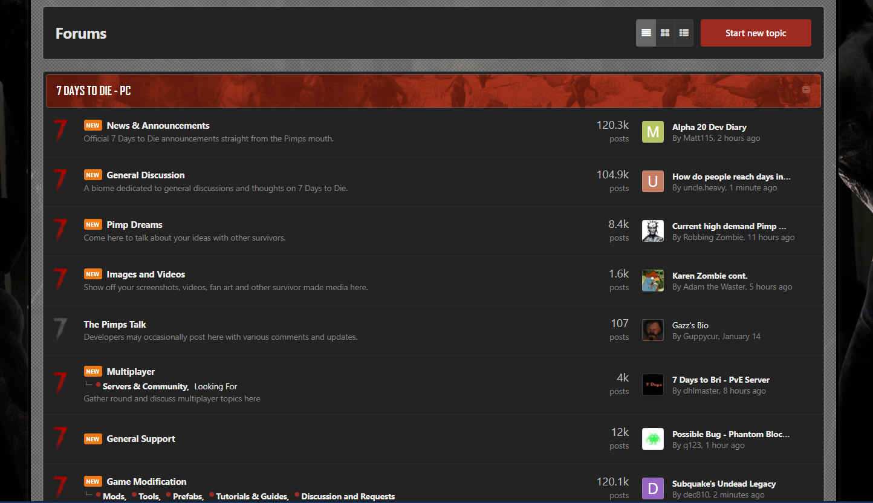The height and width of the screenshot is (503, 873).
Task: Open the Gazz's Bio topic
Action: pyautogui.click(x=690, y=325)
